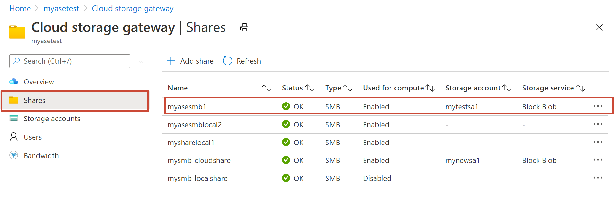Sort table by Name column
This screenshot has height=224, width=614.
(266, 88)
